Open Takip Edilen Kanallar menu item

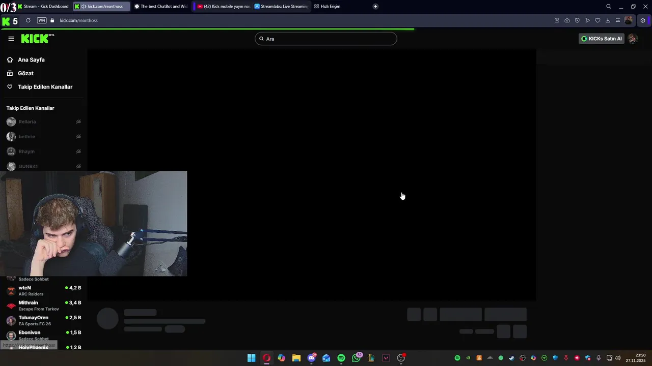pos(45,87)
